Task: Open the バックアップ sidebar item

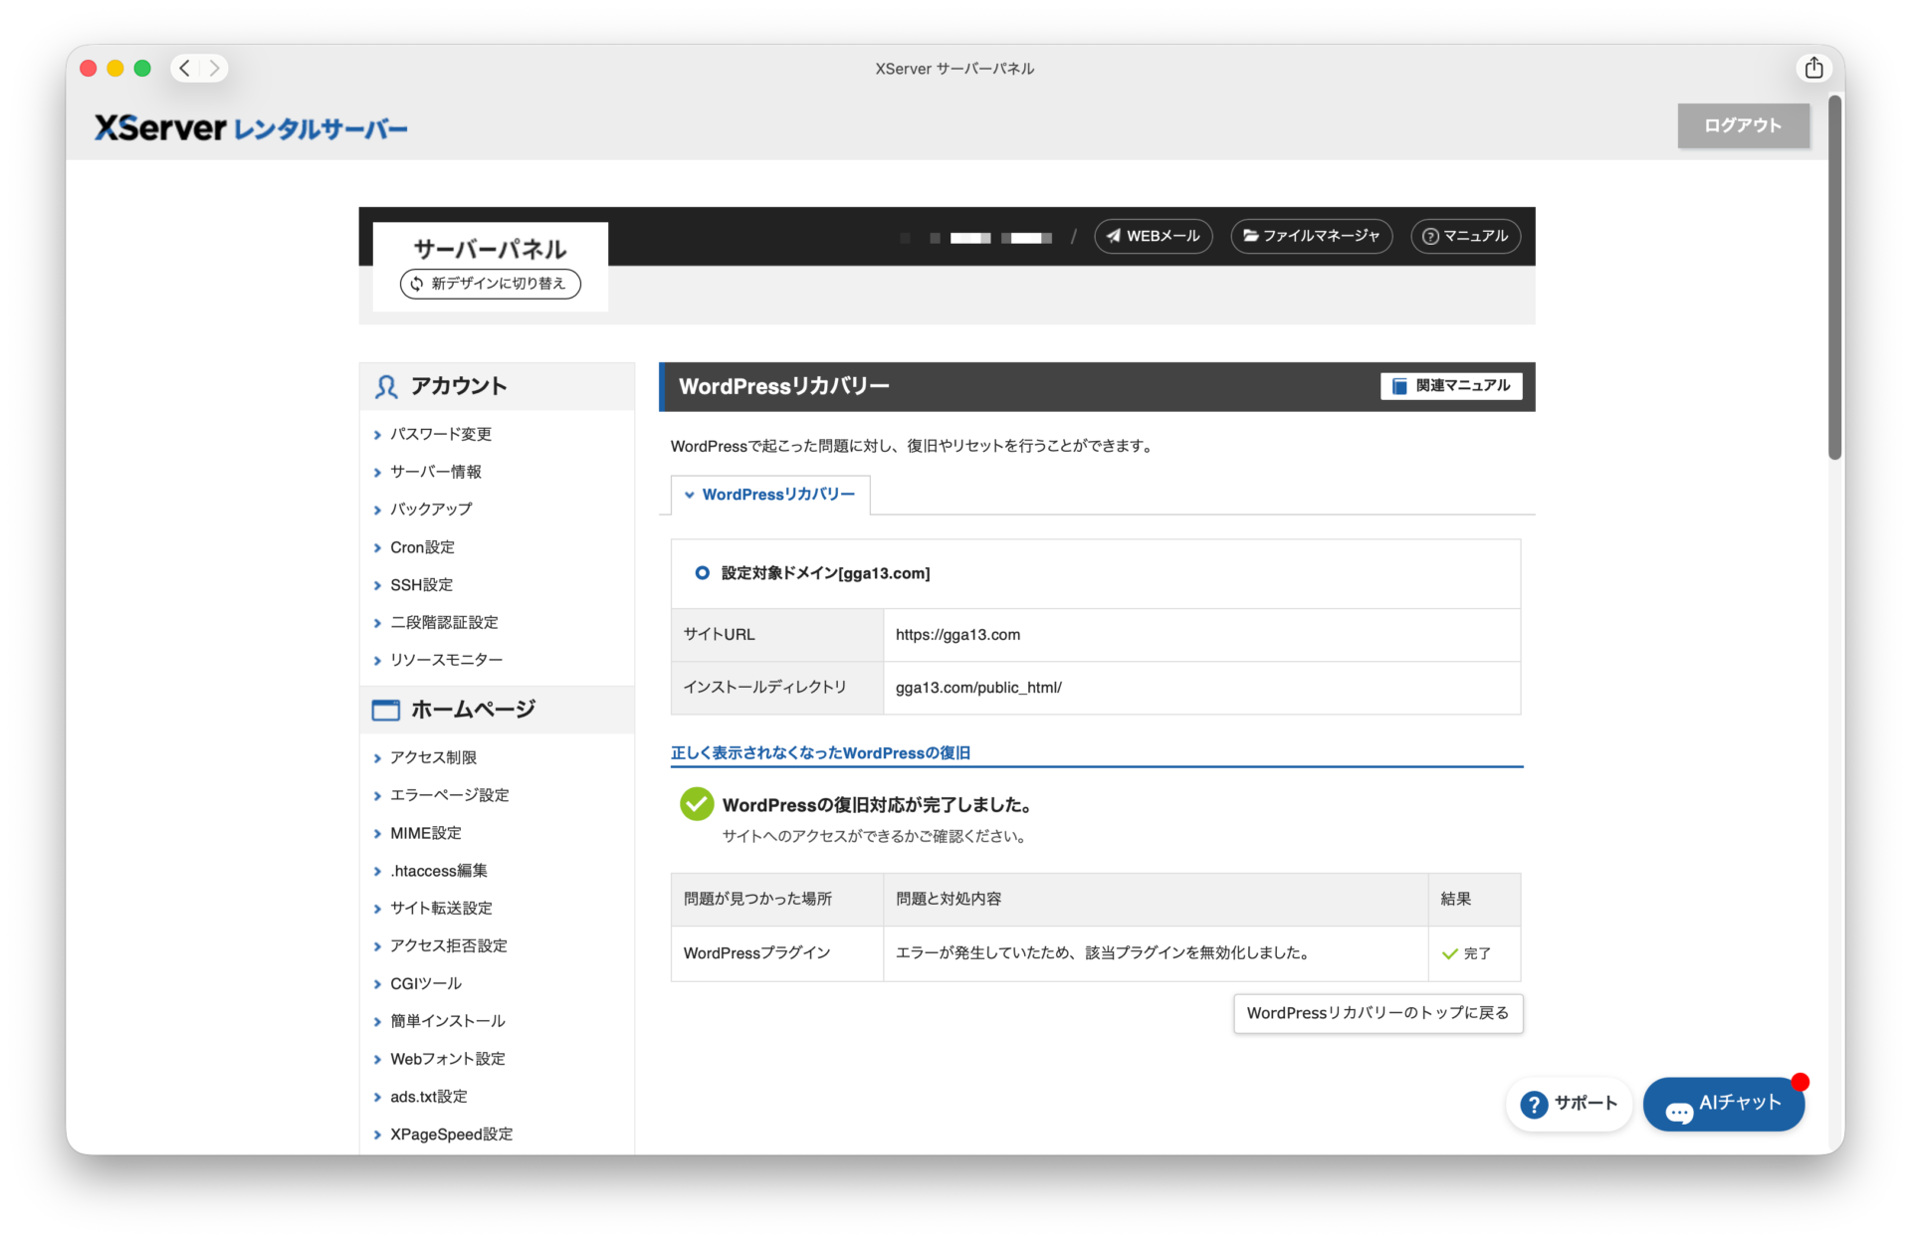Action: [x=431, y=509]
